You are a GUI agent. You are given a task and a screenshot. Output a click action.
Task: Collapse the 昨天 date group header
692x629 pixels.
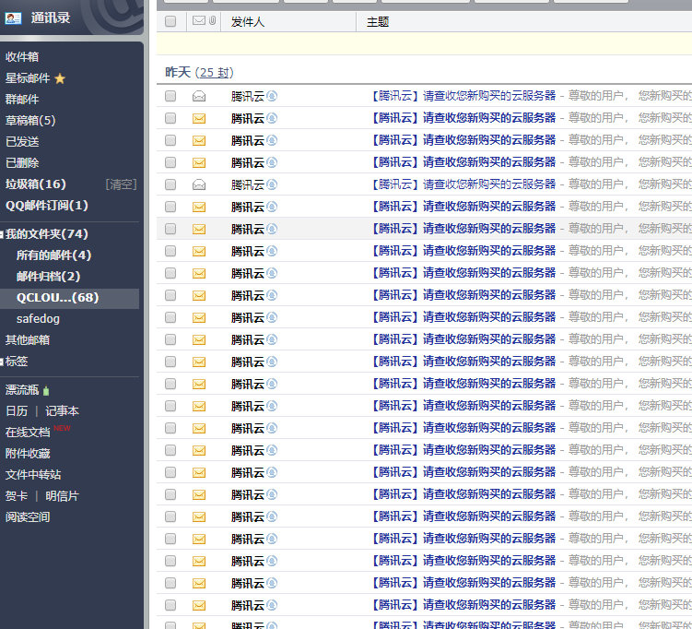177,72
